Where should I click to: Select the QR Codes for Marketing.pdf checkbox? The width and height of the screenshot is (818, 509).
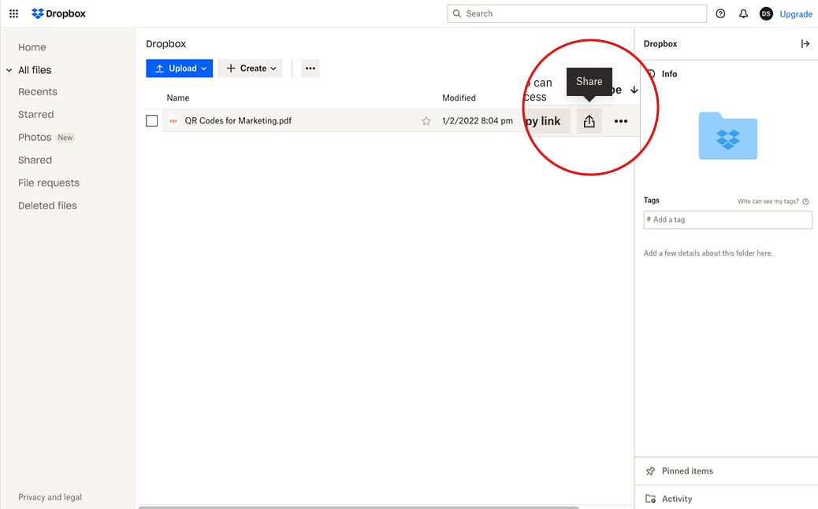(x=152, y=121)
